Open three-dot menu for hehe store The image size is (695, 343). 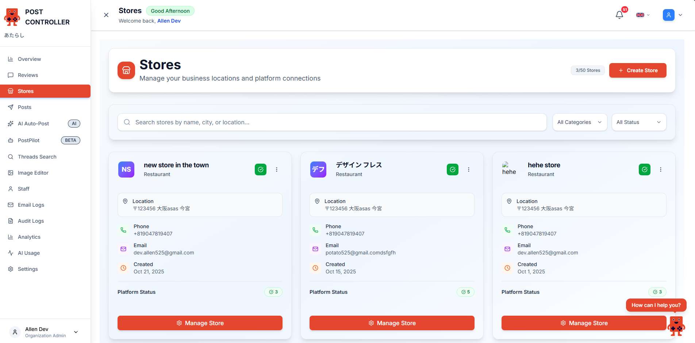(x=660, y=169)
